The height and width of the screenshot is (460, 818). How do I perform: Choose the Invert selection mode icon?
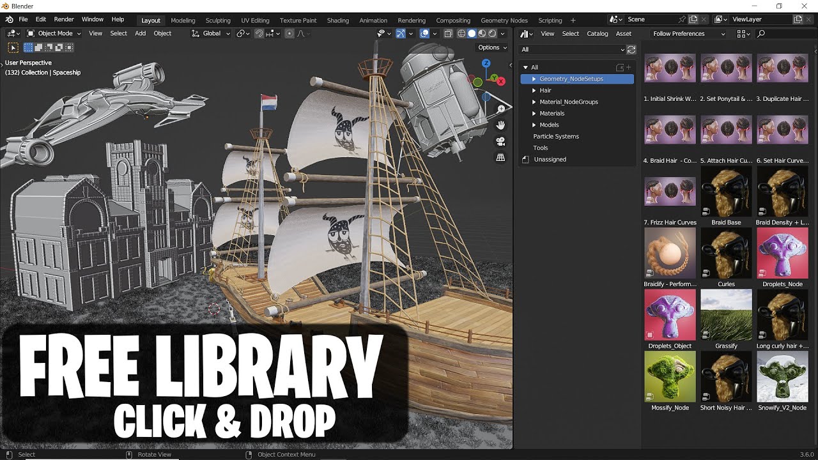59,47
